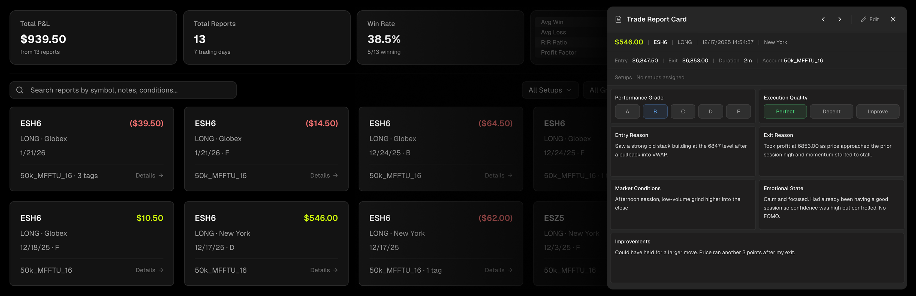Viewport: 916px width, 296px height.
Task: Switch performance grade to C
Action: point(683,111)
